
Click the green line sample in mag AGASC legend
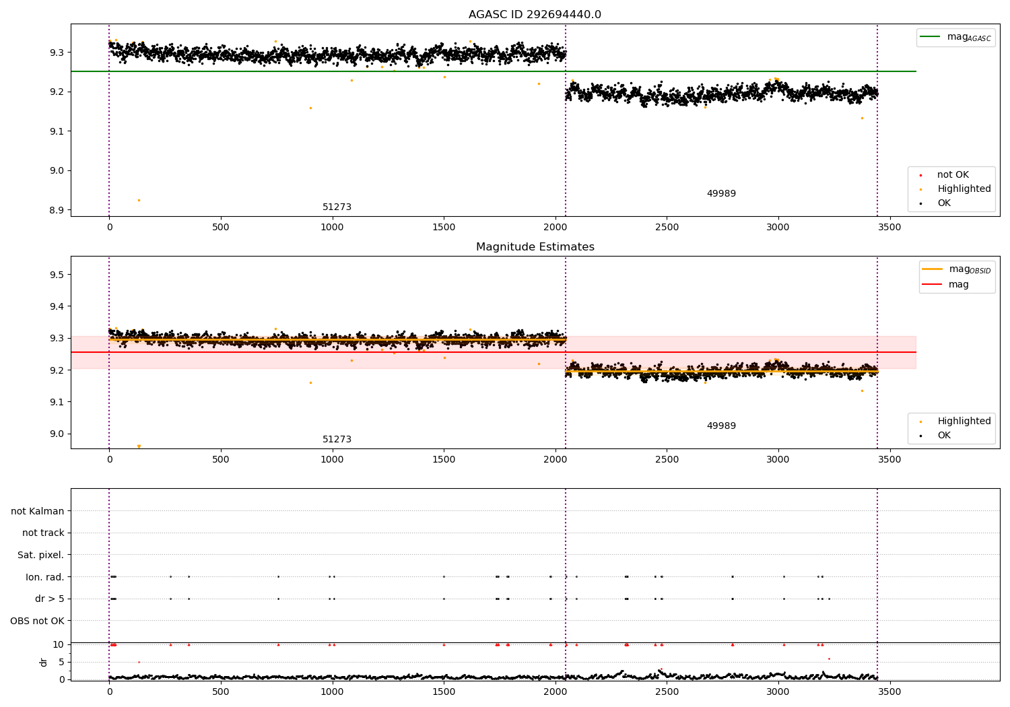click(x=931, y=37)
